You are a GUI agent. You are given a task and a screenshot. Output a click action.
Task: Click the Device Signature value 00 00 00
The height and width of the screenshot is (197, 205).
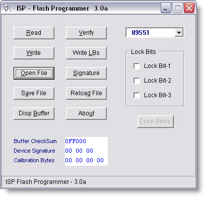79,151
